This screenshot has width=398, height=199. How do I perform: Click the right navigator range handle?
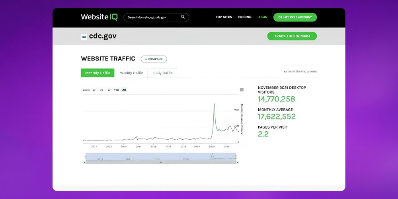coord(236,157)
